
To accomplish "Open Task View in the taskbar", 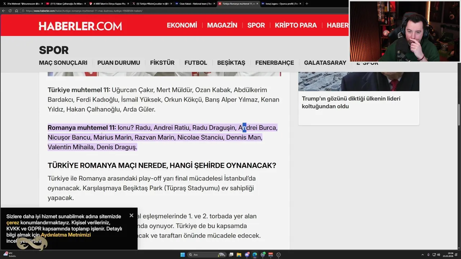I will 231,255.
